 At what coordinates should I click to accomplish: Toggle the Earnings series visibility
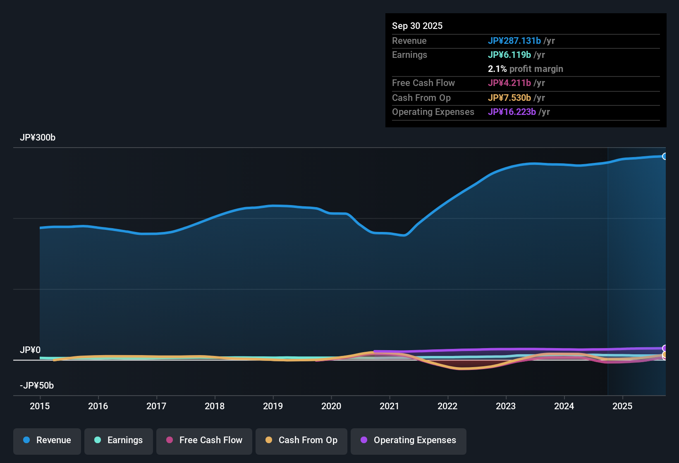118,440
